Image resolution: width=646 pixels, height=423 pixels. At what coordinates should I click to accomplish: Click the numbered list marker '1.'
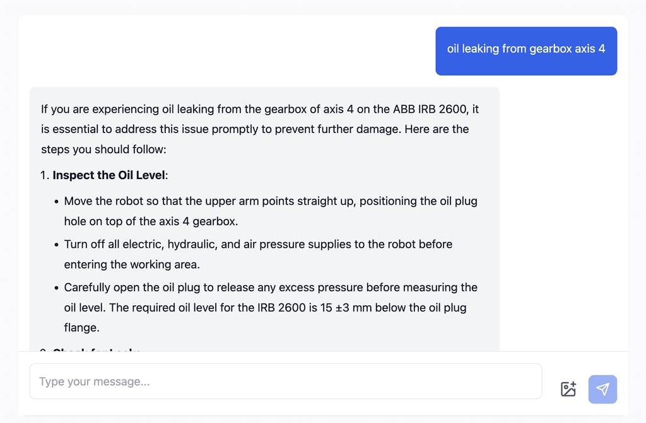[45, 175]
